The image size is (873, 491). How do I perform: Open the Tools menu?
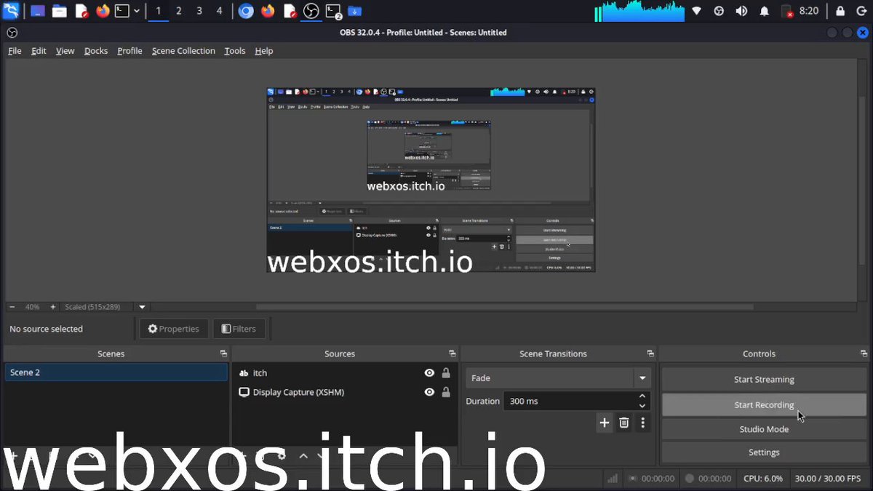click(235, 51)
